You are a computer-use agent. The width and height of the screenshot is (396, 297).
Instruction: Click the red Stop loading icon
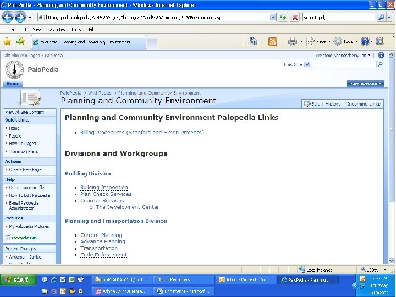(x=294, y=17)
